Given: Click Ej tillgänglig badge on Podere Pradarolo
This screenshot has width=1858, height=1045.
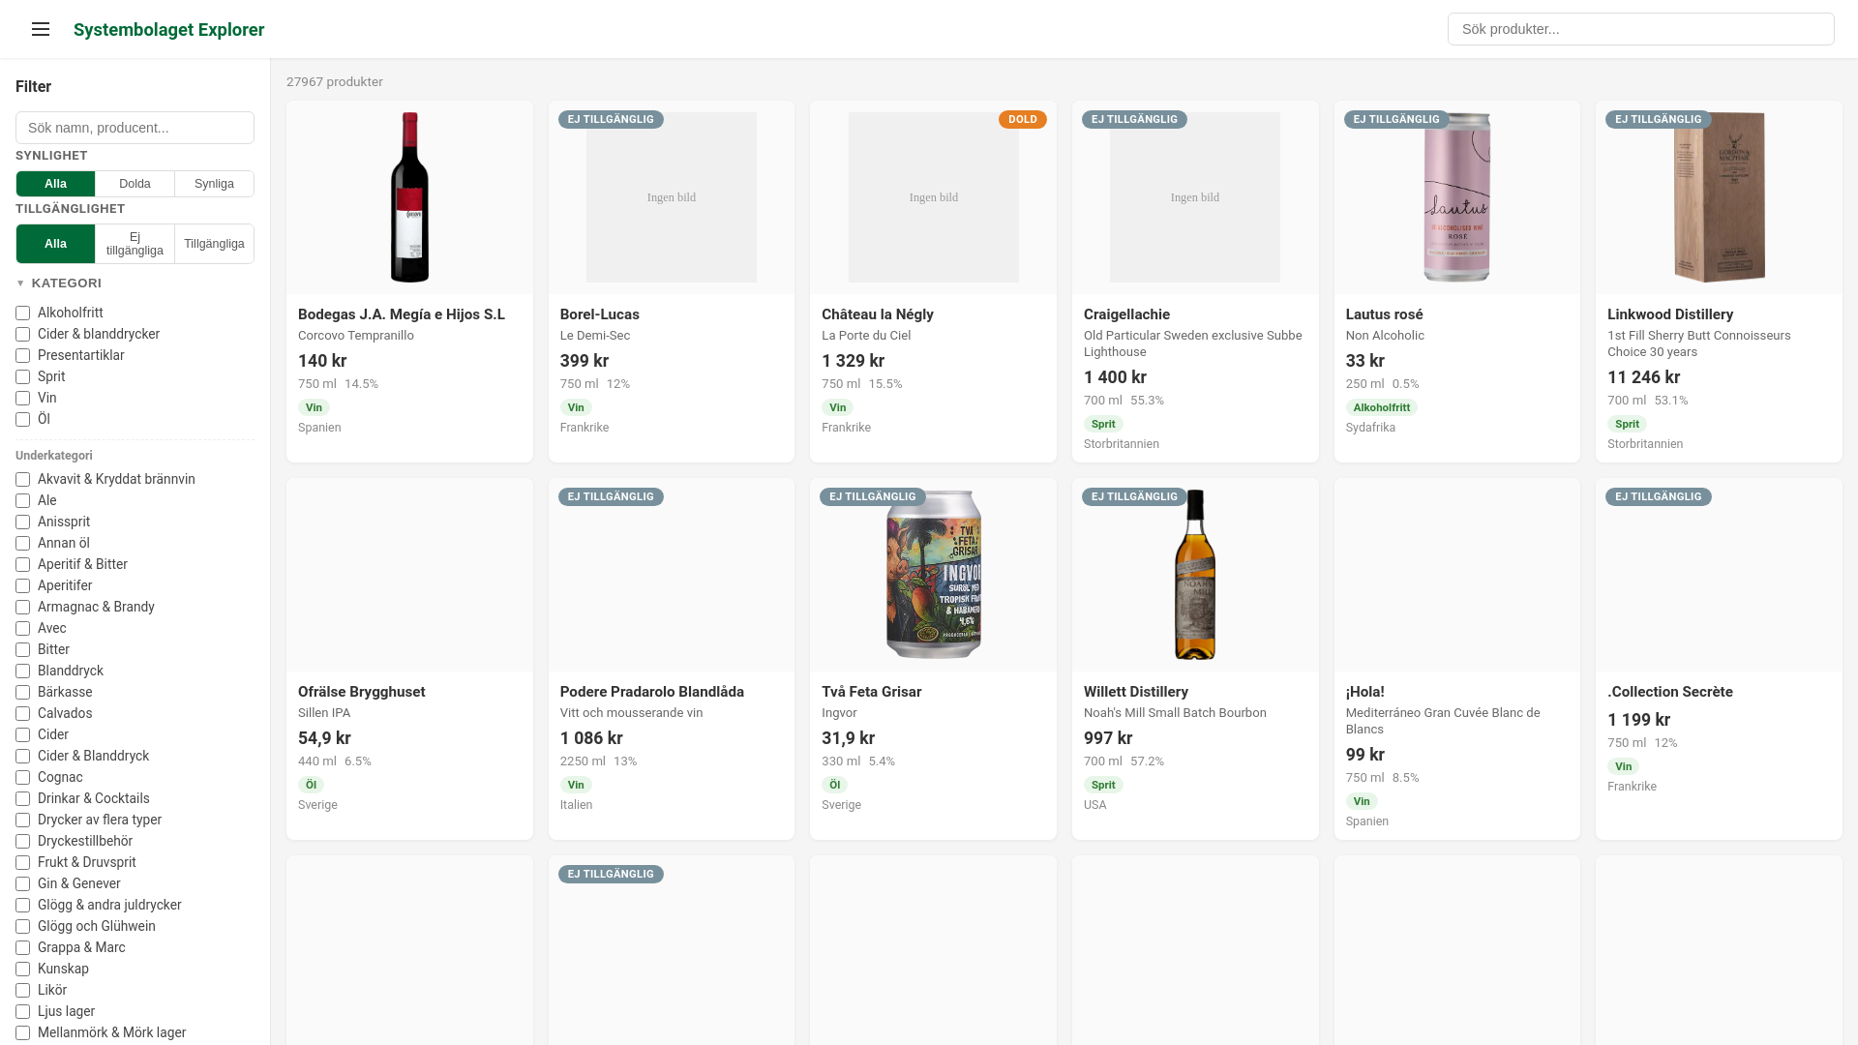Looking at the screenshot, I should pos(611,497).
